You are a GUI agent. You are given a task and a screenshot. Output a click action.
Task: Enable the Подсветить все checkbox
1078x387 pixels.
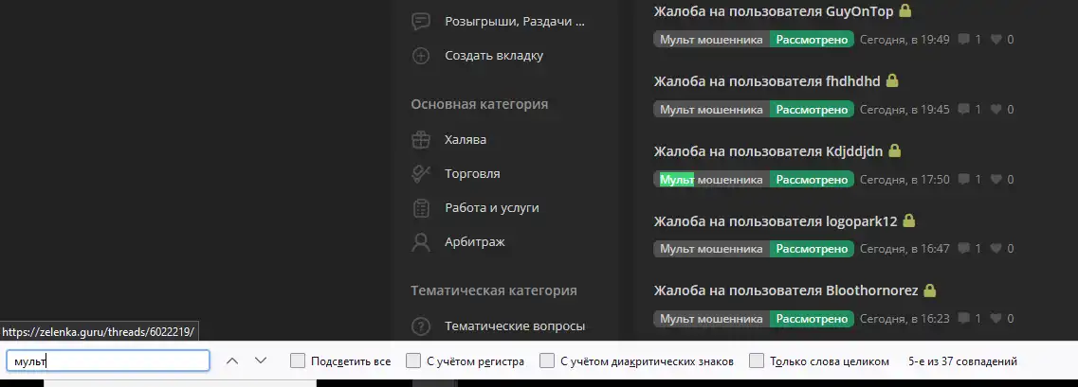coord(298,361)
